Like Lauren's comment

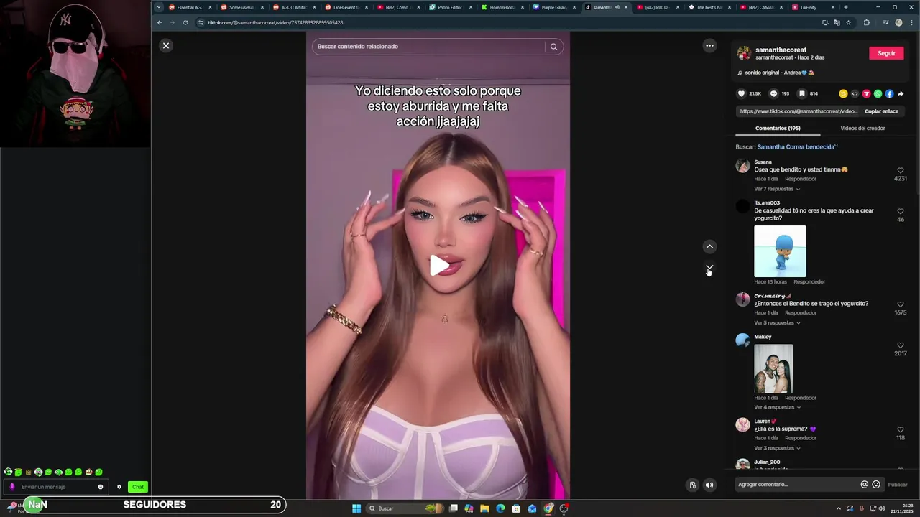[900, 429]
